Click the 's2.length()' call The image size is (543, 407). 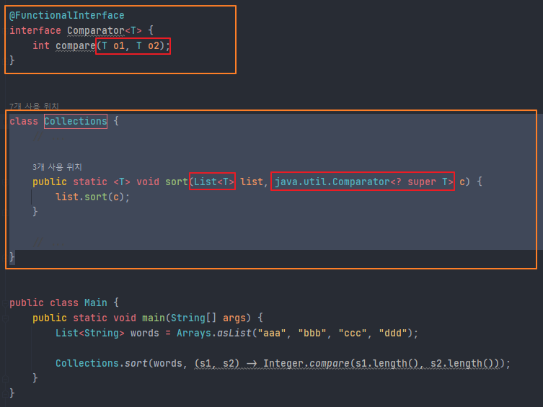pyautogui.click(x=462, y=364)
